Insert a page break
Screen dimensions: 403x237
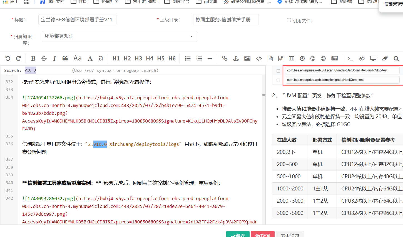(335, 58)
